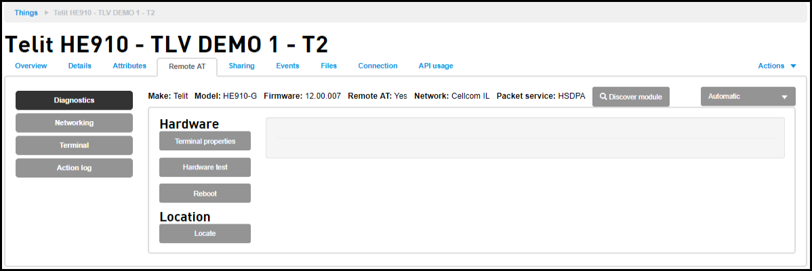This screenshot has width=812, height=271.
Task: Open the Connection tab
Action: (x=378, y=66)
